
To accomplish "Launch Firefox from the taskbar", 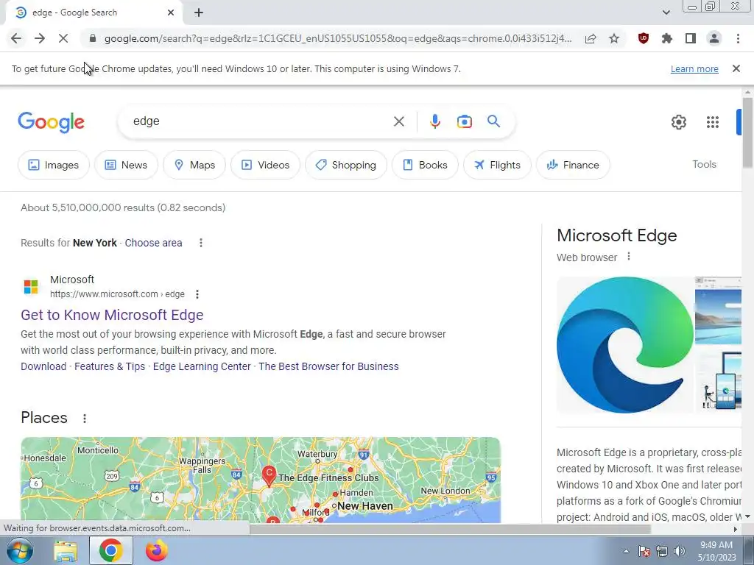I will [x=156, y=550].
